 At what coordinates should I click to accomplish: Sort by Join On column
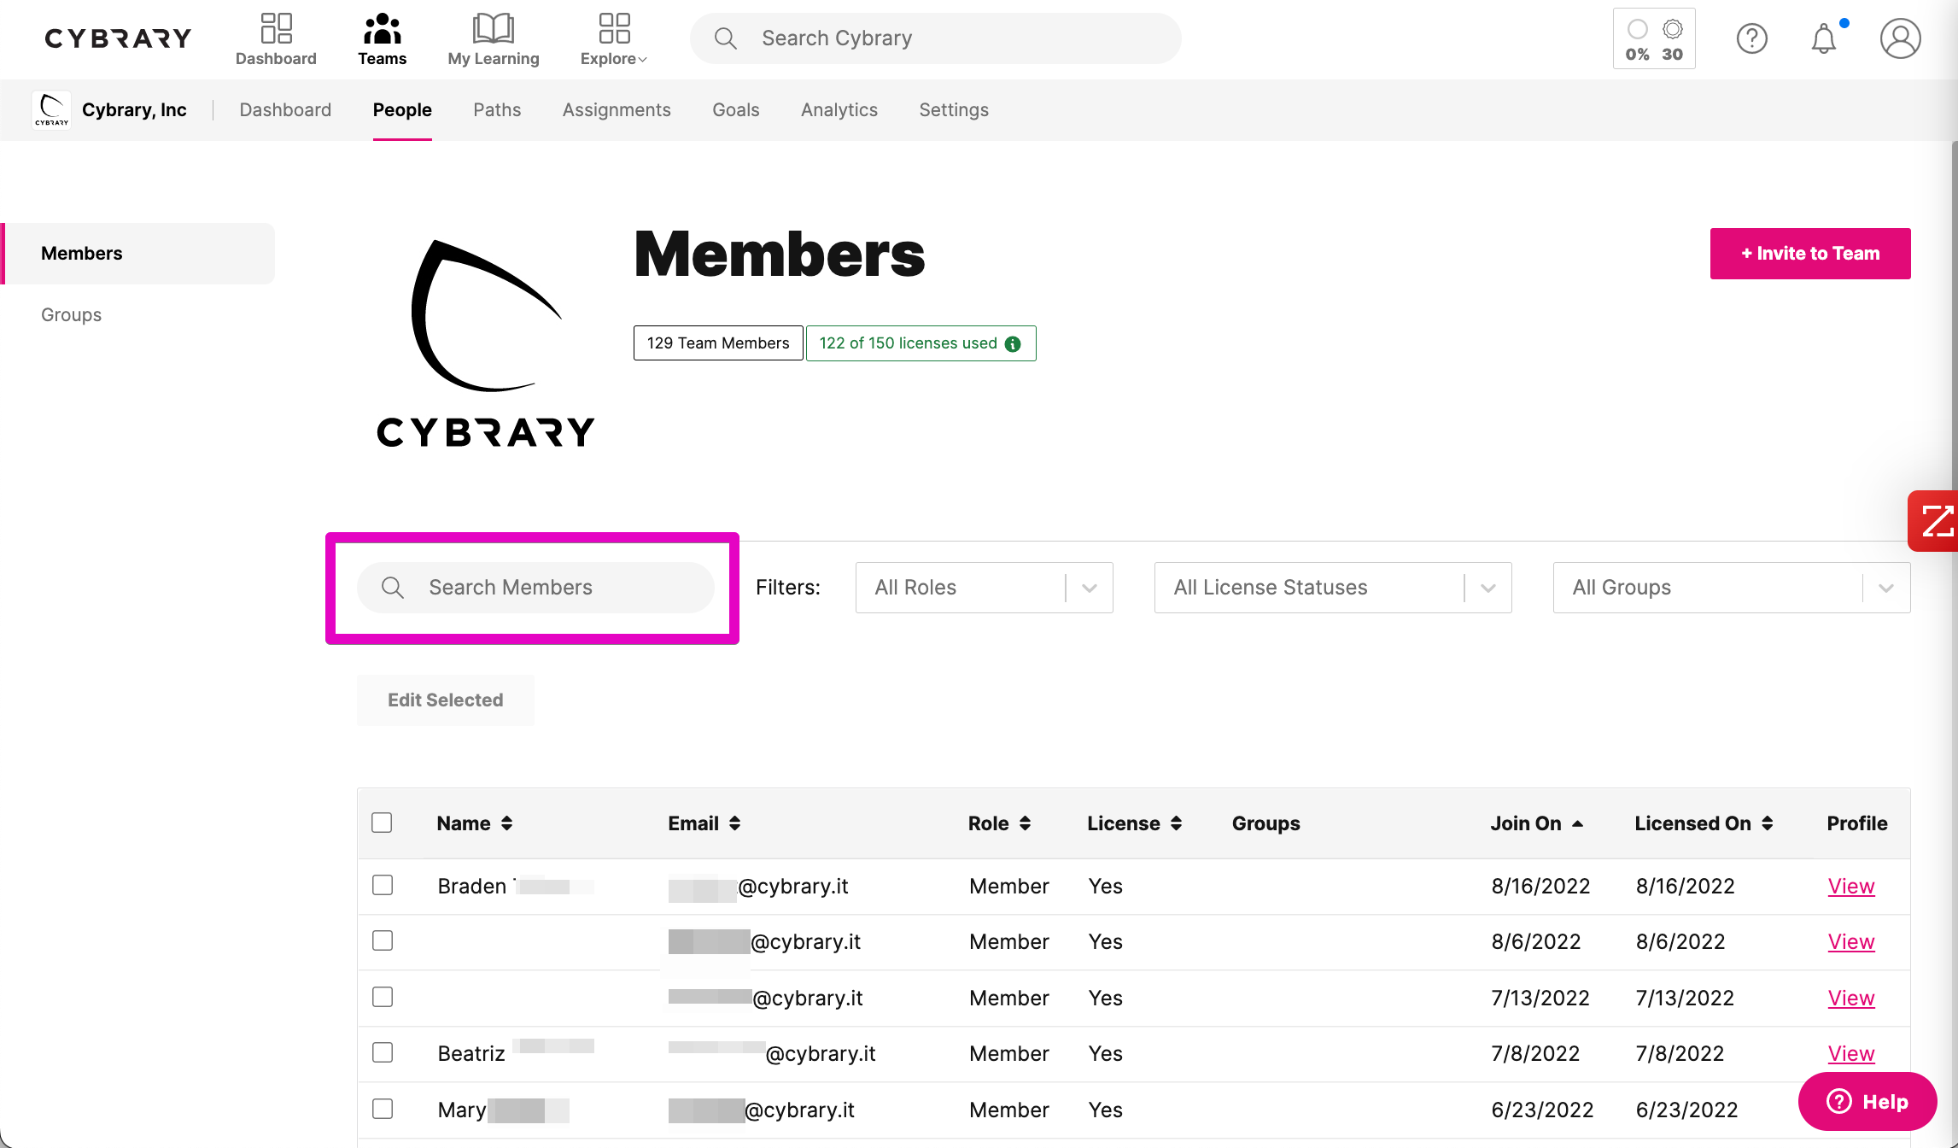[1537, 823]
